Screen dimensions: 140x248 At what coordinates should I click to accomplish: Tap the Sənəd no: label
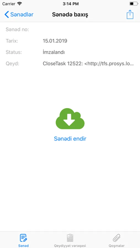(x=17, y=29)
